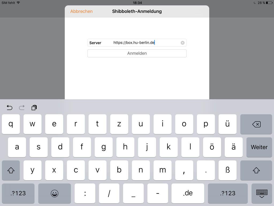274x206 pixels.
Task: Switch to numbers with left .?123 key
Action: pyautogui.click(x=18, y=193)
